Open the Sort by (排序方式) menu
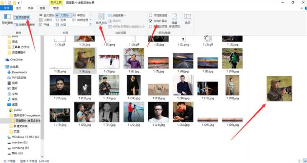The height and width of the screenshot is (163, 307). [x=101, y=19]
